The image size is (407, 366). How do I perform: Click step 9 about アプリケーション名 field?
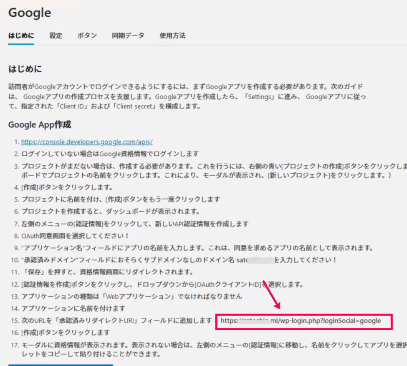point(197,248)
